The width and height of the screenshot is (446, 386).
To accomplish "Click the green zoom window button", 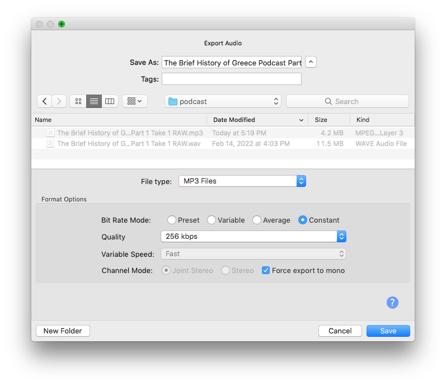I will point(62,24).
